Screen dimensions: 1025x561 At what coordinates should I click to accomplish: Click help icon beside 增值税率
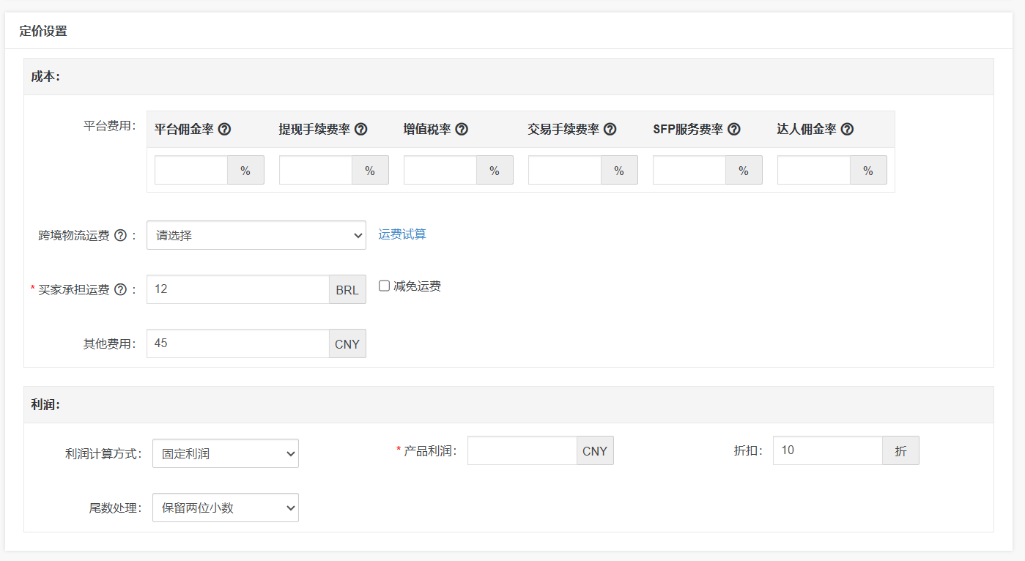462,130
